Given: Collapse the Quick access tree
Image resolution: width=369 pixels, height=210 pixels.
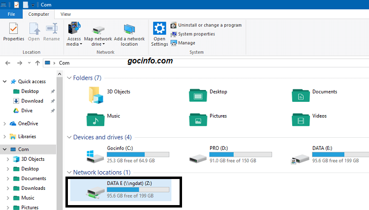Looking at the screenshot, I should (x=5, y=82).
